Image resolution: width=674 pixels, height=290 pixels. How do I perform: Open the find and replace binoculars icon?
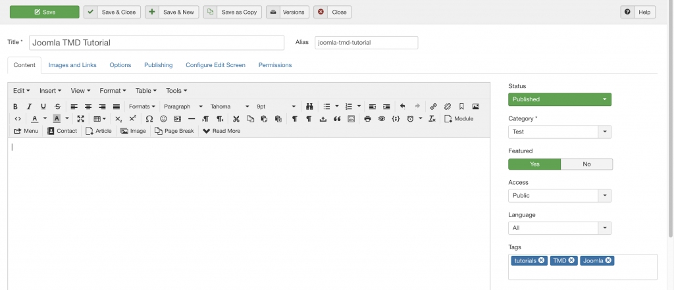coord(308,107)
